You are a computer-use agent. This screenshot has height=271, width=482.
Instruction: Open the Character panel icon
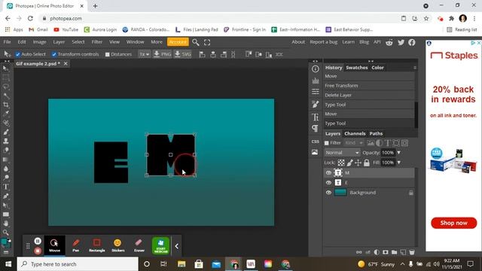click(316, 117)
